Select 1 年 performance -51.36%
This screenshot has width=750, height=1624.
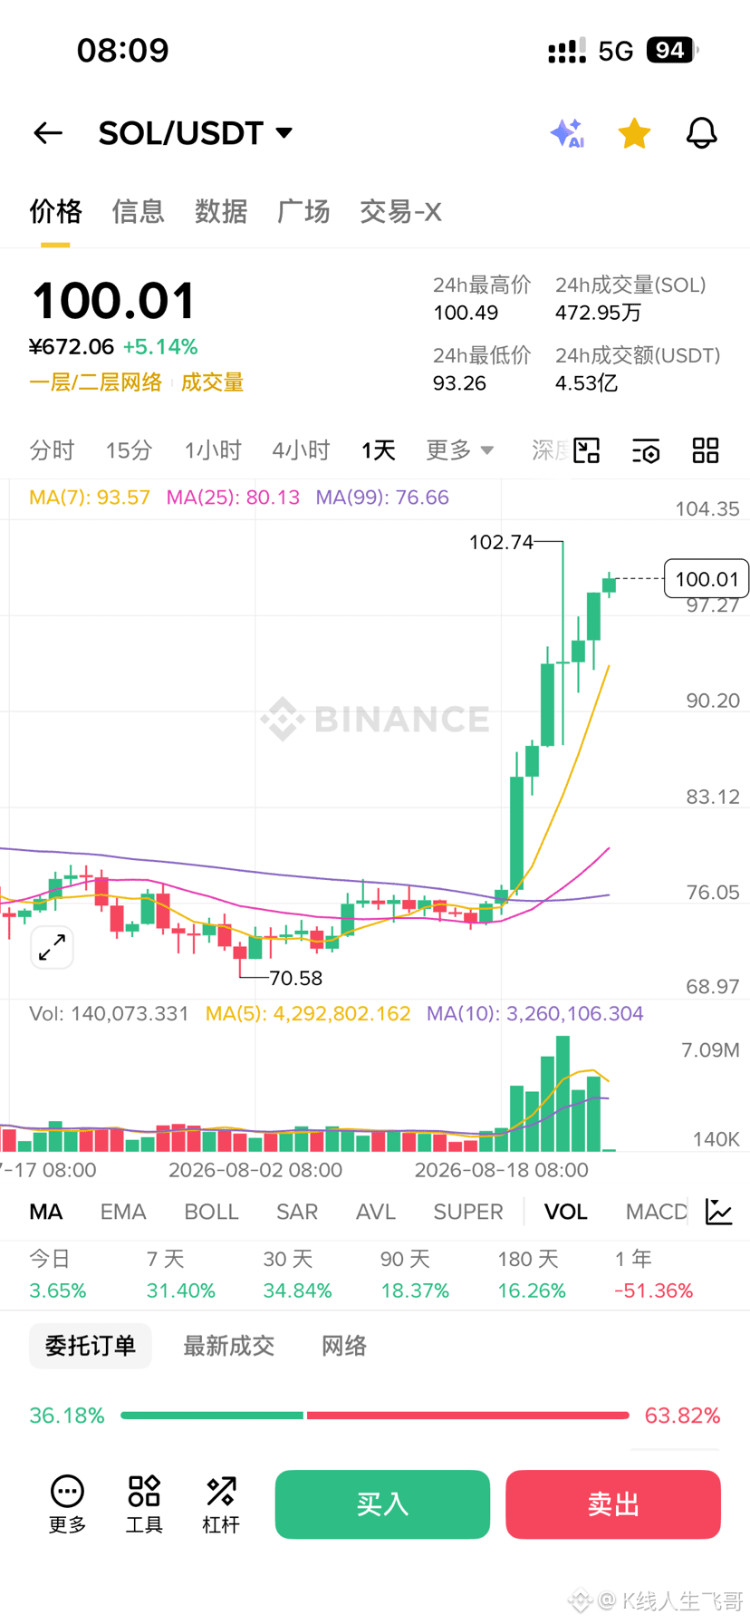tap(654, 1275)
